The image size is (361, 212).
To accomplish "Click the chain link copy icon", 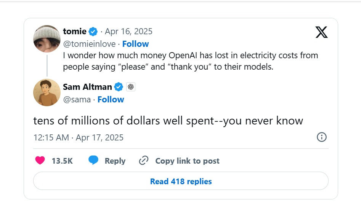I will pos(144,161).
